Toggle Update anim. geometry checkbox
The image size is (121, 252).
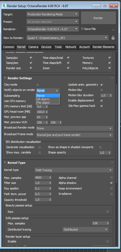(x=102, y=85)
